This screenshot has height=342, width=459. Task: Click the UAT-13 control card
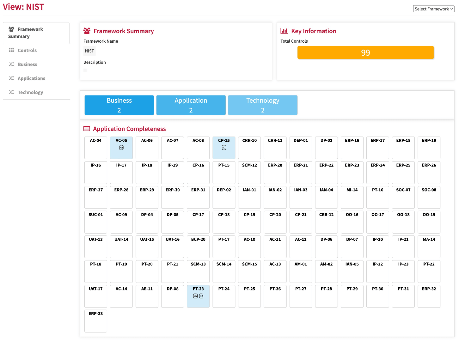point(96,247)
